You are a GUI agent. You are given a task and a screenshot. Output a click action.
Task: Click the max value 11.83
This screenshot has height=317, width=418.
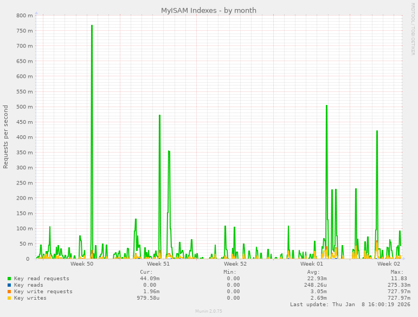399,279
